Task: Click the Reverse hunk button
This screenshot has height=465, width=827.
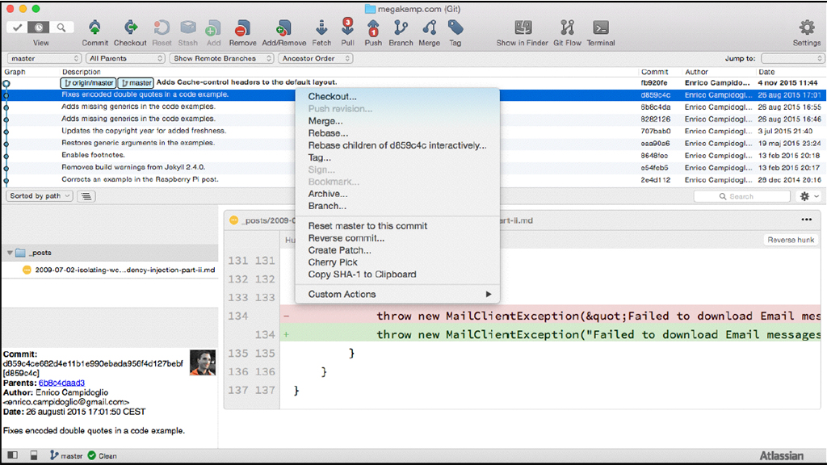Action: click(791, 240)
